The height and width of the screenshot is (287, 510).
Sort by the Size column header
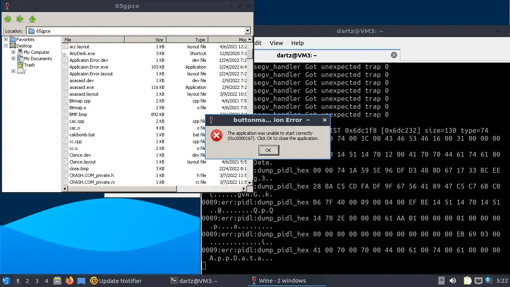point(145,39)
